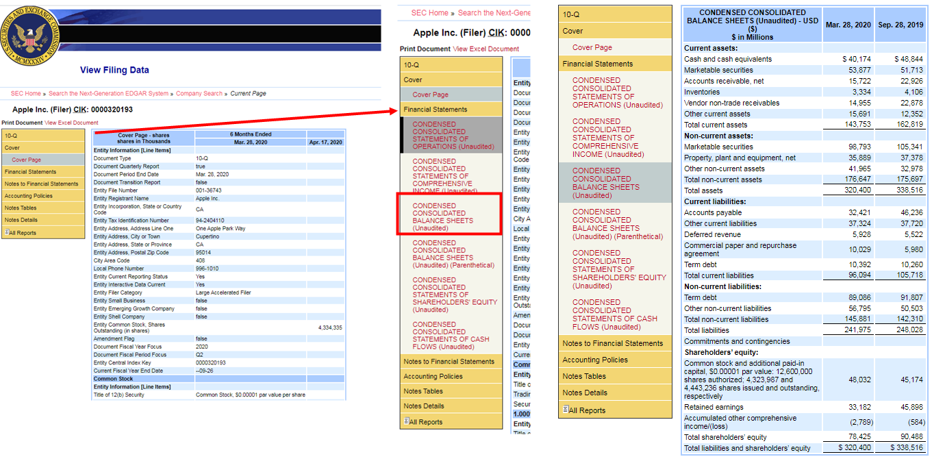This screenshot has height=459, width=932.
Task: Expand Financial Statements in left panel menu
Action: [43, 172]
